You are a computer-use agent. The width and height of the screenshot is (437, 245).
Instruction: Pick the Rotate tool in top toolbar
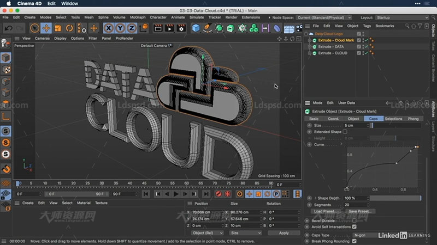(x=69, y=28)
